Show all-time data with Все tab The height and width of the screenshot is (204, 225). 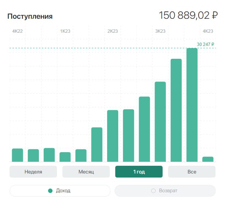click(x=192, y=172)
